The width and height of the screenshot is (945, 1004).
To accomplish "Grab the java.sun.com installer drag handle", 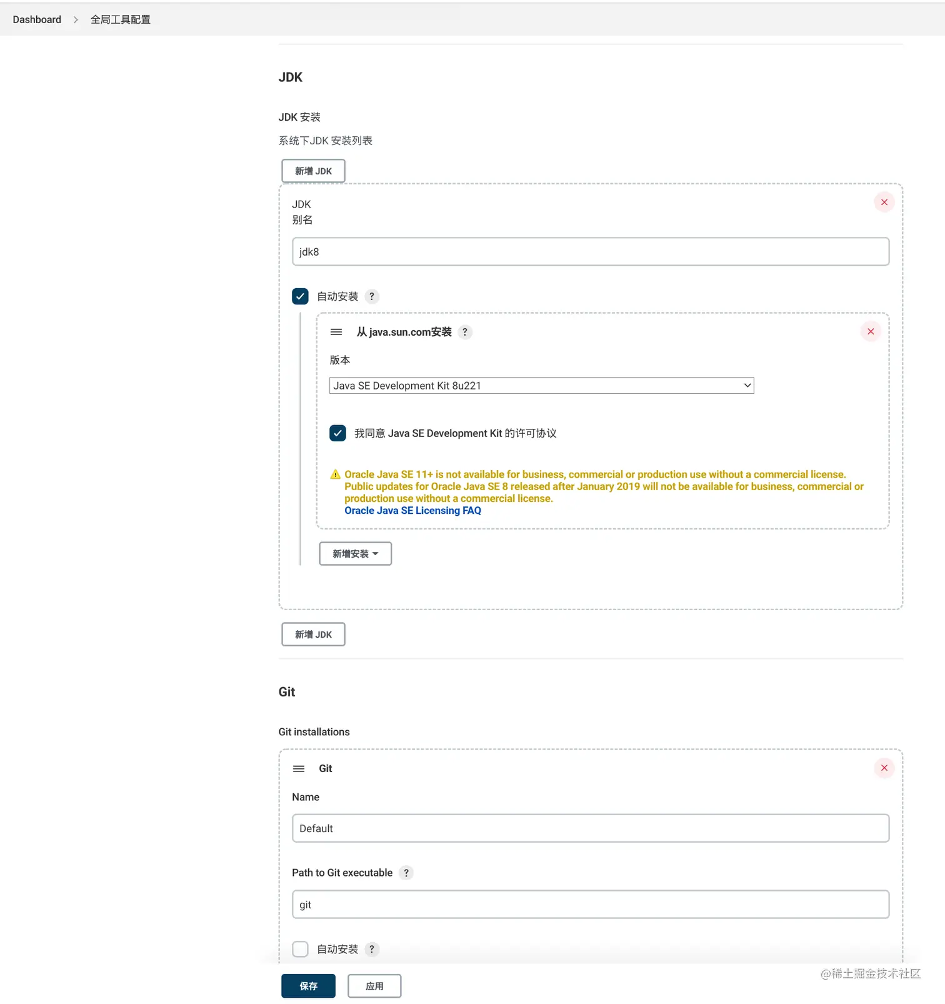I will (336, 332).
